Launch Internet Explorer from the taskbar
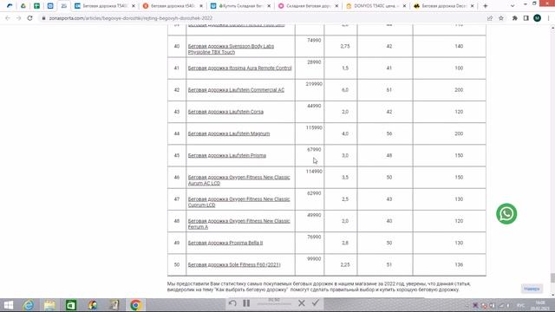 coord(29,305)
